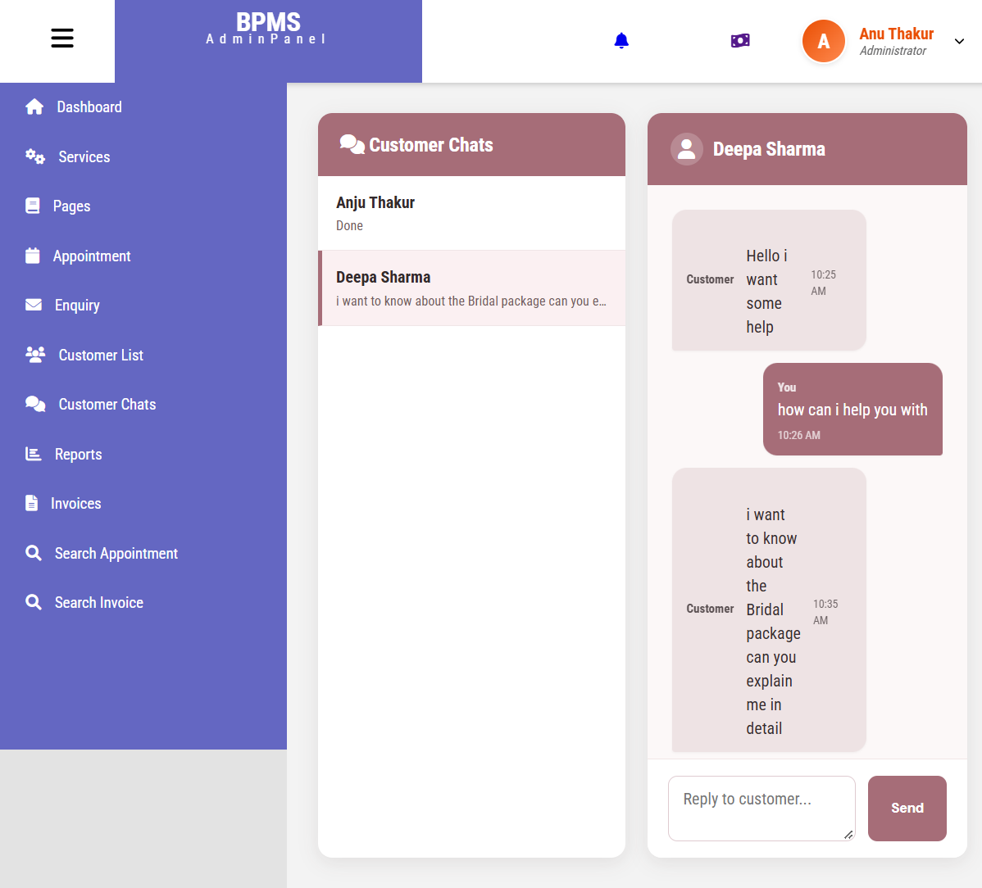Click the 'You' label in sent message
The image size is (982, 888).
787,387
